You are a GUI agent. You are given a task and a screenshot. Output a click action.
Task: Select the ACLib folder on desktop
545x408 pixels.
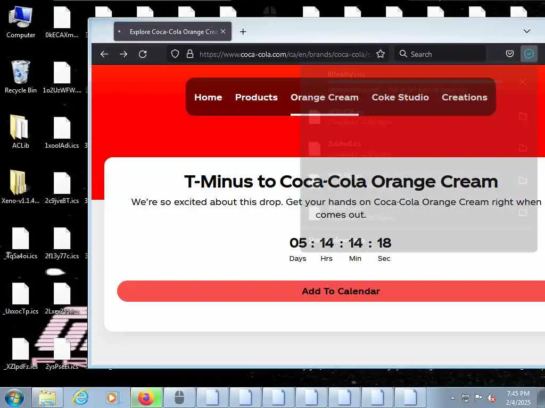[21, 132]
